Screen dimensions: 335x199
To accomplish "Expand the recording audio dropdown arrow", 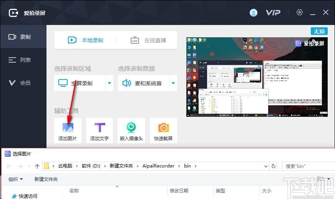I will [x=173, y=83].
